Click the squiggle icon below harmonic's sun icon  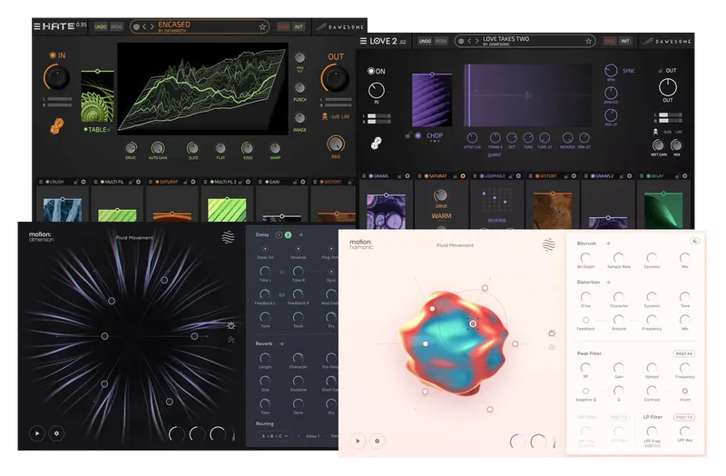(552, 347)
